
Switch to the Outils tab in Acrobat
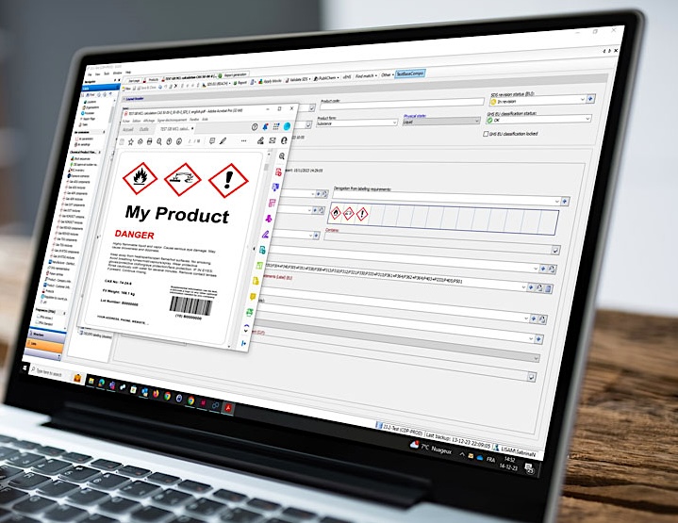point(144,129)
